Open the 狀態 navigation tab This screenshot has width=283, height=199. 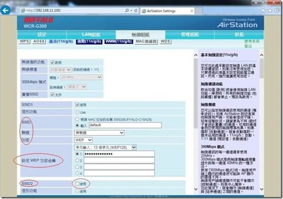[239, 35]
